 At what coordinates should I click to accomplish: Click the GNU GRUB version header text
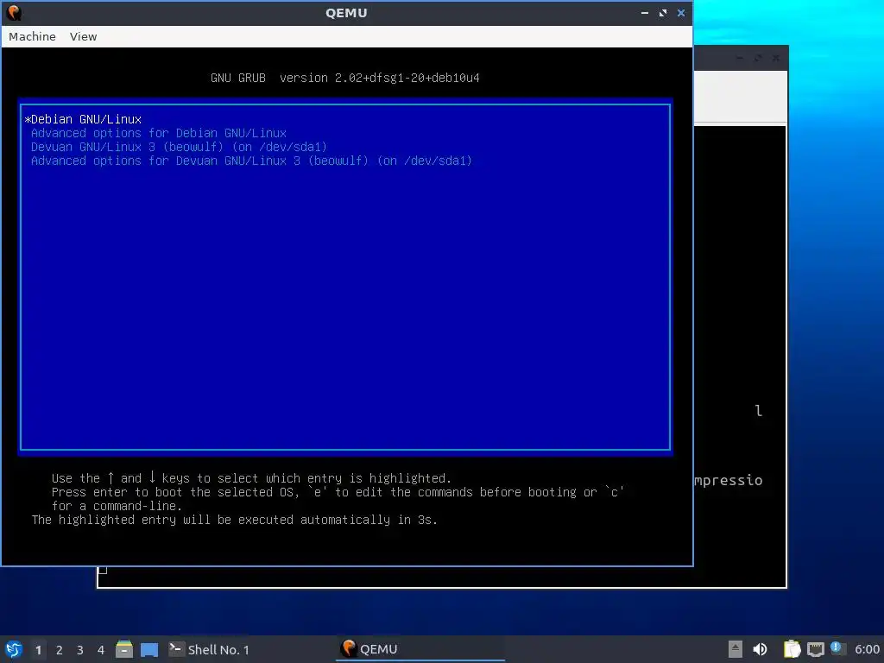coord(345,78)
